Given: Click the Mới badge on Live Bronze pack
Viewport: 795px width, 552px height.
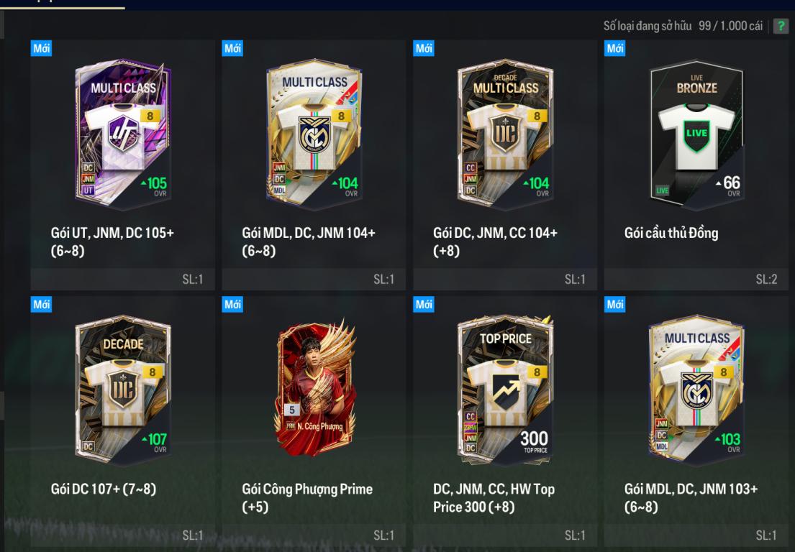Looking at the screenshot, I should point(615,48).
